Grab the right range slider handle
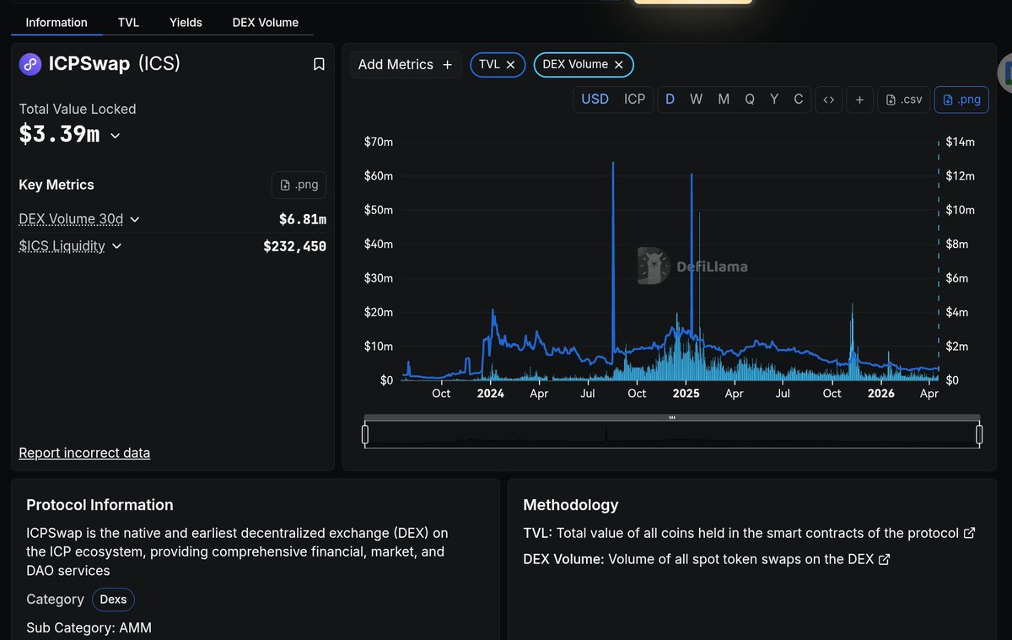 979,434
